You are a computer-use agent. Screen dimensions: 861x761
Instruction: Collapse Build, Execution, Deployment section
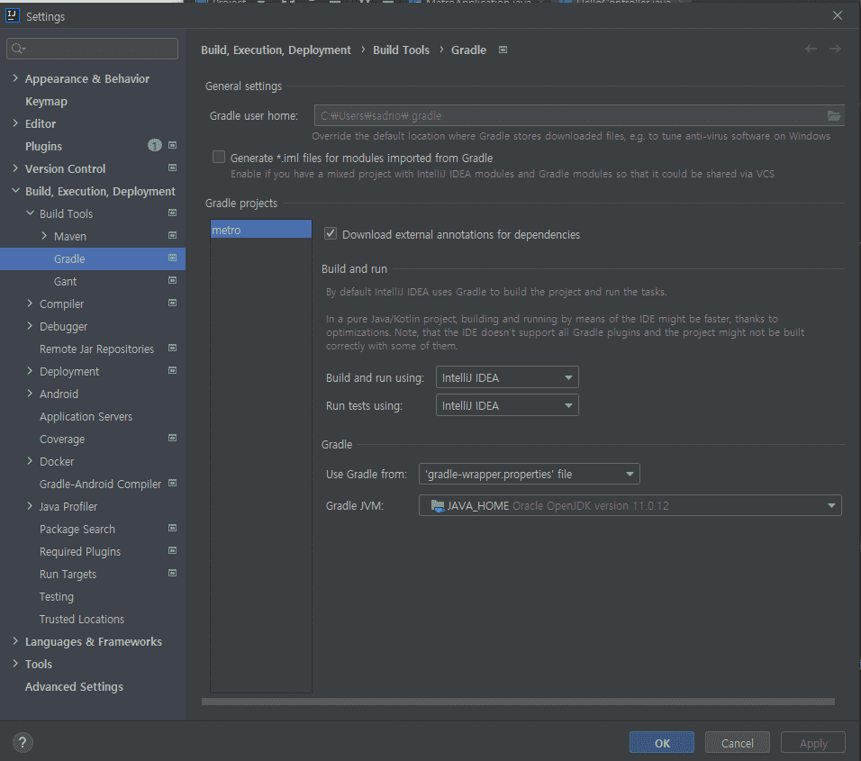15,191
